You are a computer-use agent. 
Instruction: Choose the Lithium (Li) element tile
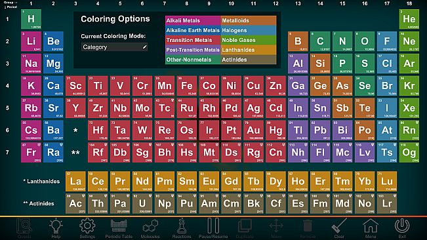[31, 41]
